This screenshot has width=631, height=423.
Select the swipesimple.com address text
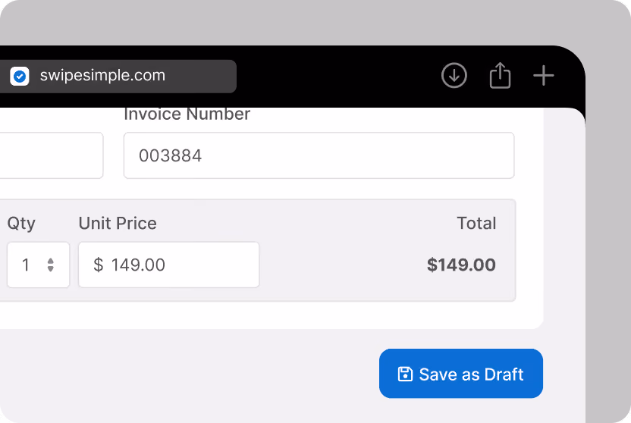click(x=102, y=75)
